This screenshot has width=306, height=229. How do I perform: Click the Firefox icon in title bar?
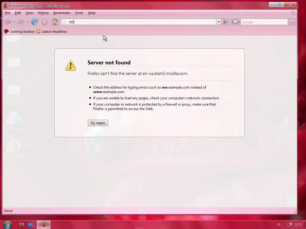point(5,5)
